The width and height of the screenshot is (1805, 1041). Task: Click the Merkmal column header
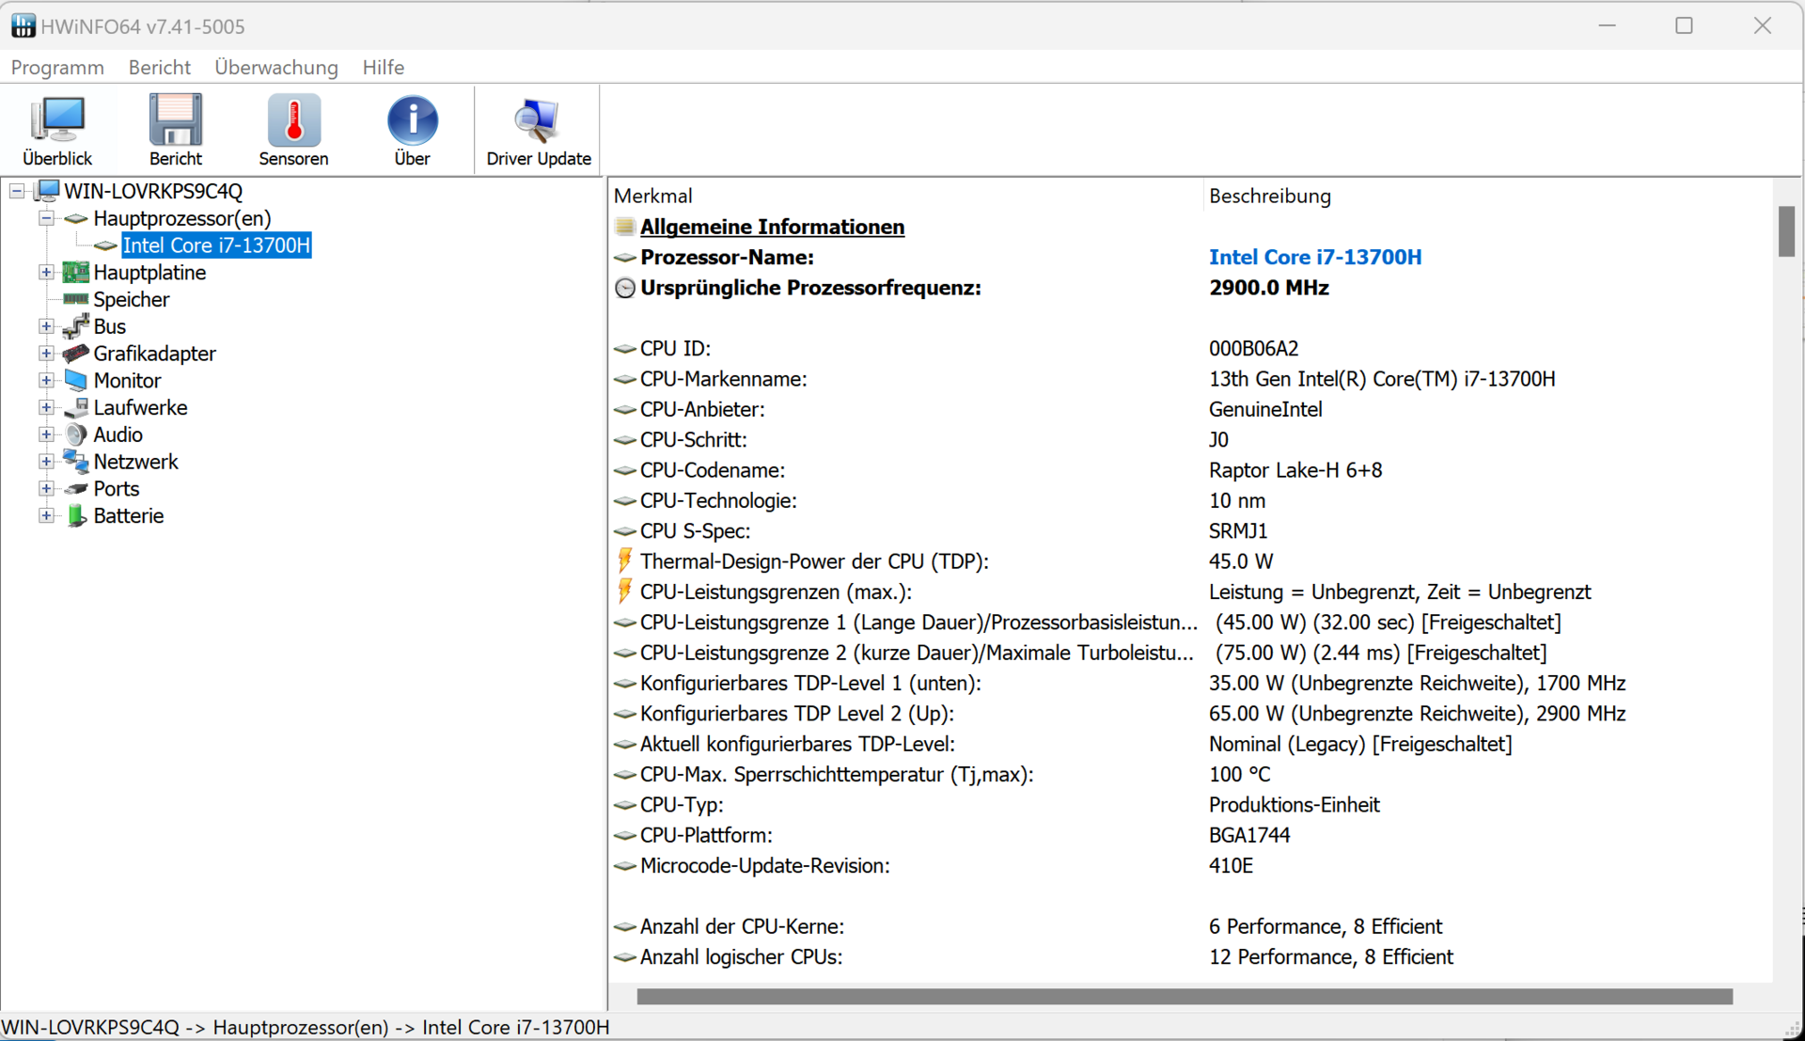click(652, 197)
